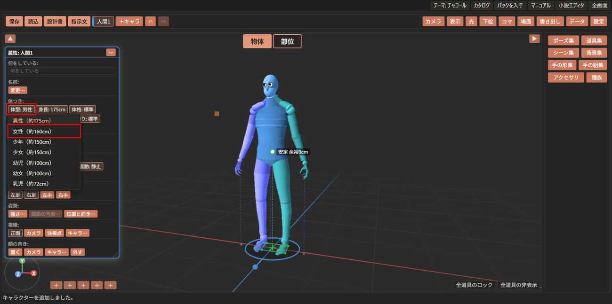Toggle the 右足 limb button
Image resolution: width=612 pixels, height=304 pixels.
click(31, 195)
